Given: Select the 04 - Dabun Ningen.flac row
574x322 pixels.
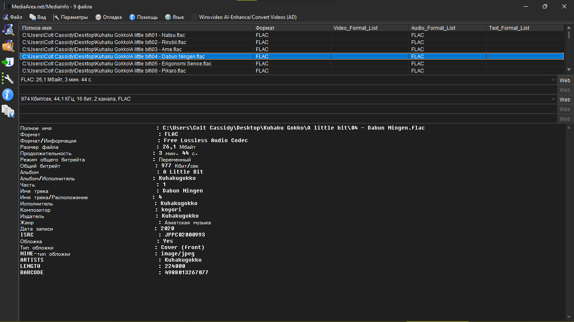Looking at the screenshot, I should 292,57.
